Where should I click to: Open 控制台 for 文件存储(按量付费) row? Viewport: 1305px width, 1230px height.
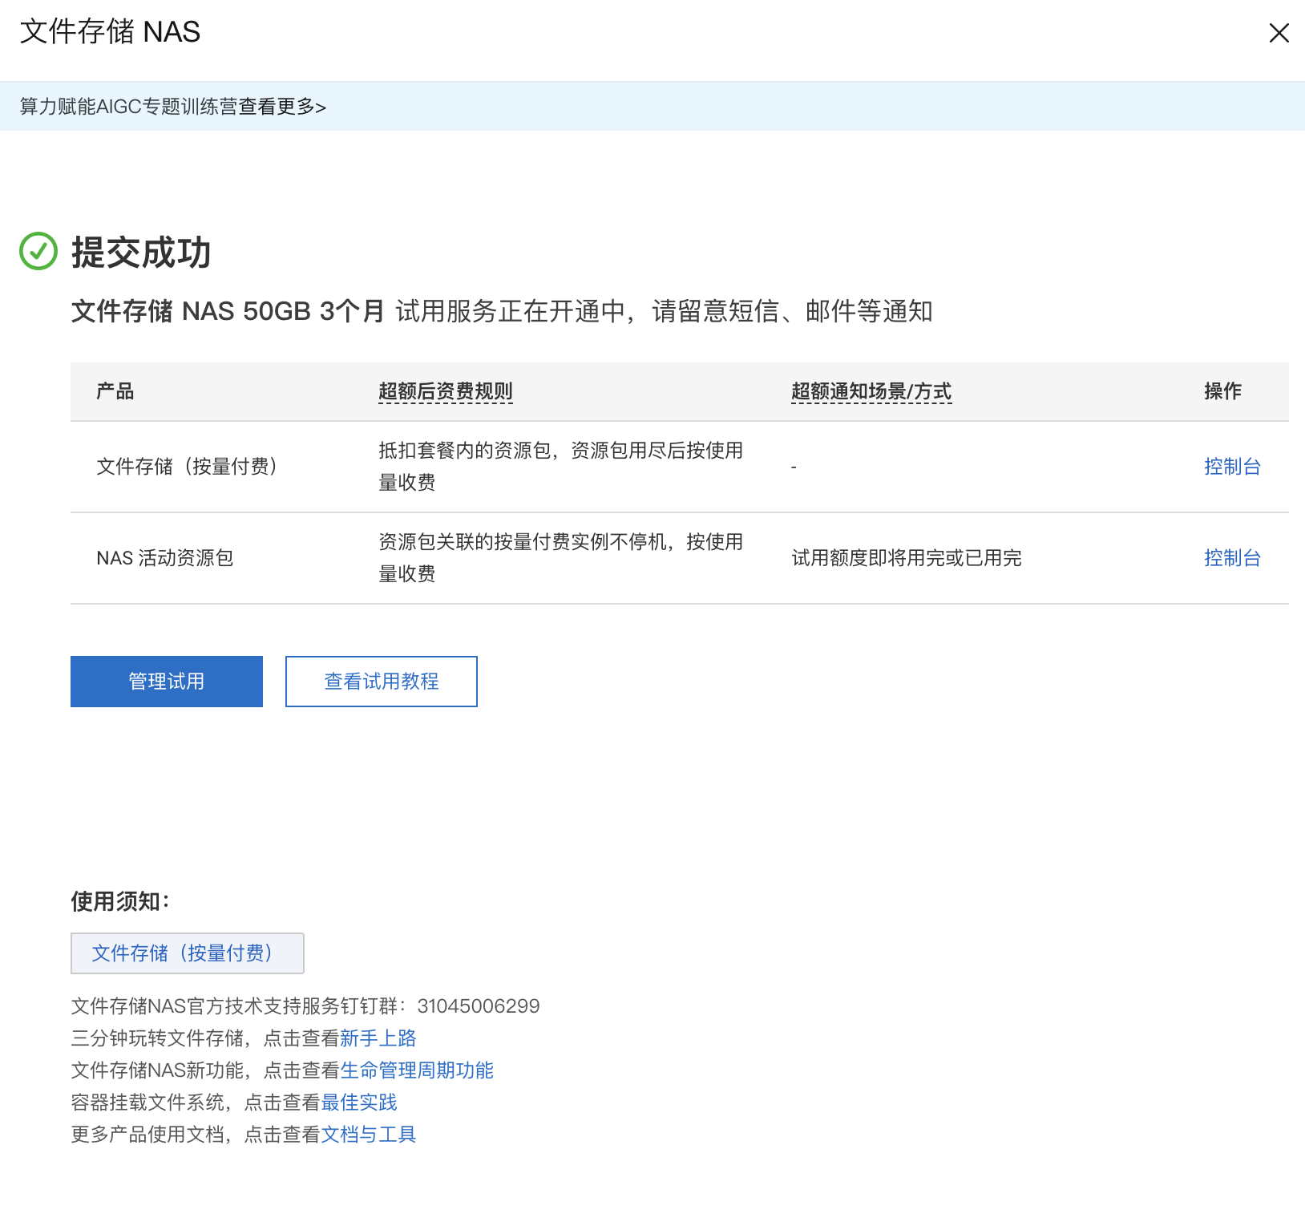1232,467
